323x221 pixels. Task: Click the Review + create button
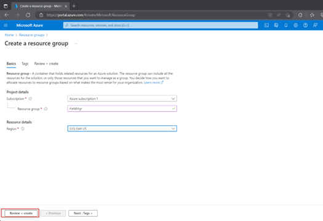[x=21, y=213]
